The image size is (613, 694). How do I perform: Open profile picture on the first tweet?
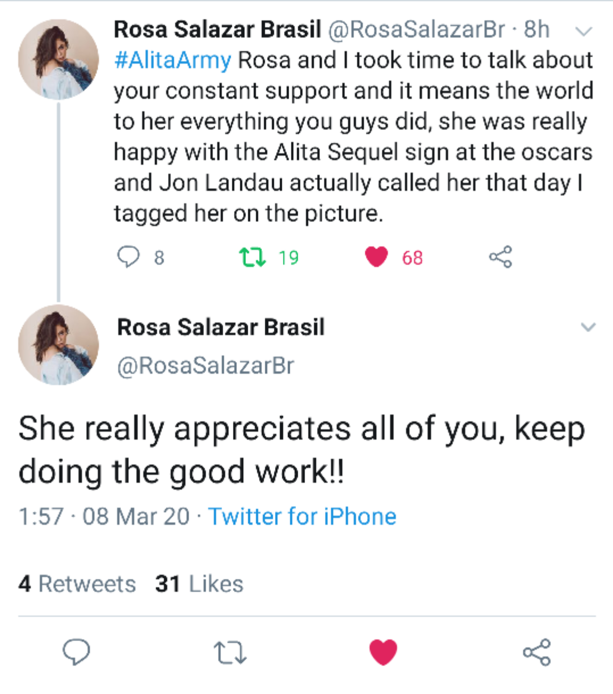point(59,60)
